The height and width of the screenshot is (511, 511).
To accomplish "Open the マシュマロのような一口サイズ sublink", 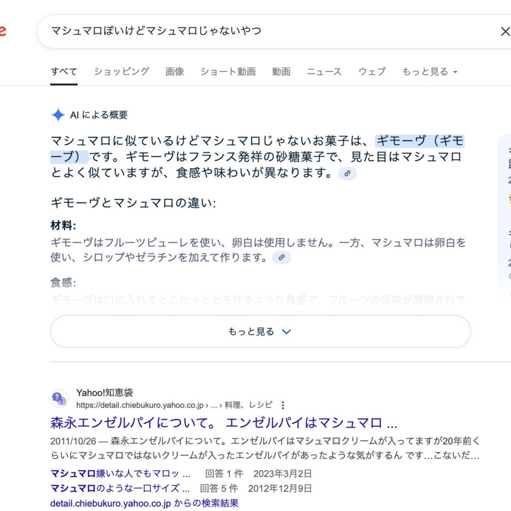I will tap(120, 488).
